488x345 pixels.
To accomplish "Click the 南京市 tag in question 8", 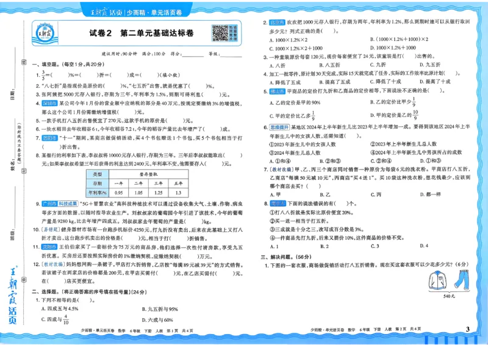I will point(278,204).
